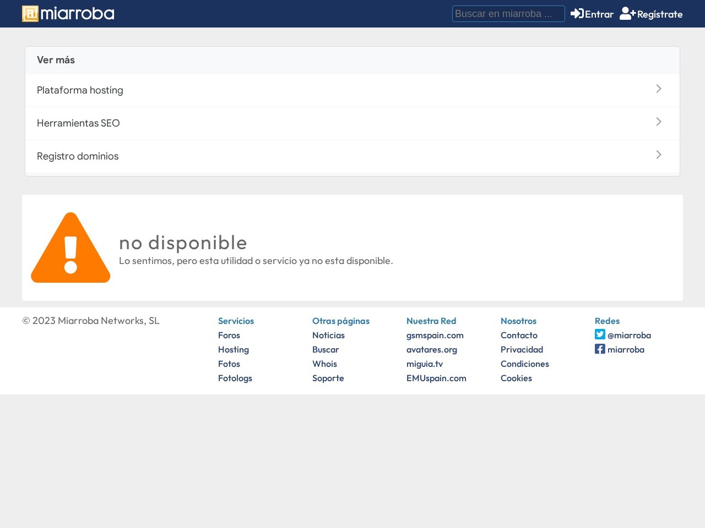This screenshot has height=528, width=705.
Task: Click the Regístrate user-plus icon
Action: tap(628, 14)
